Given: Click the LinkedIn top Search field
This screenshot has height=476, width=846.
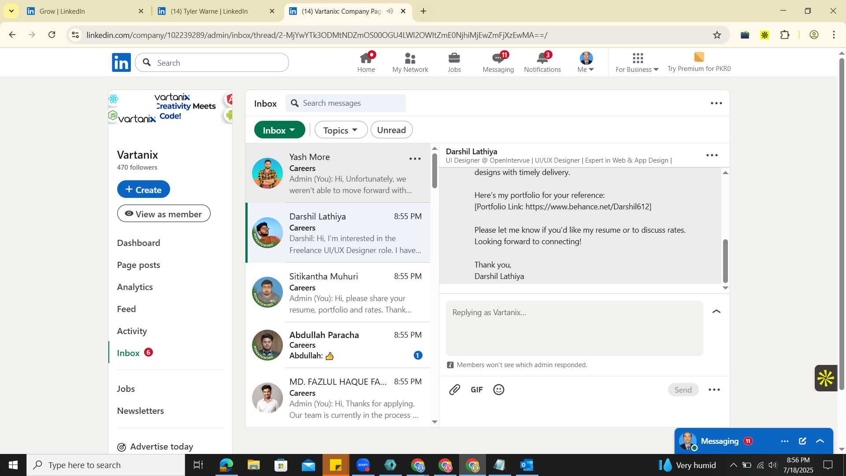Looking at the screenshot, I should pos(212,63).
